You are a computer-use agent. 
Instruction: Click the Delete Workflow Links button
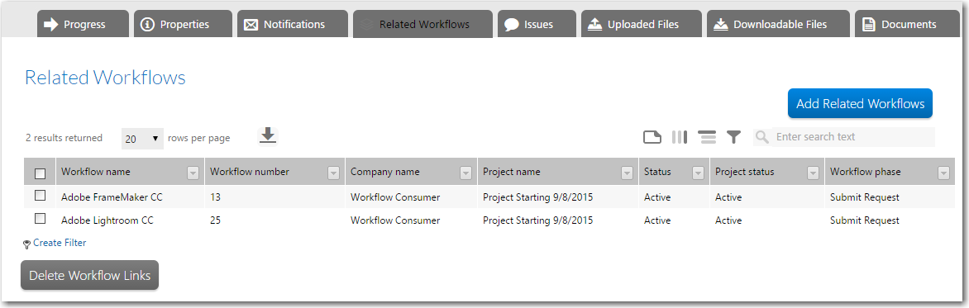tap(89, 275)
